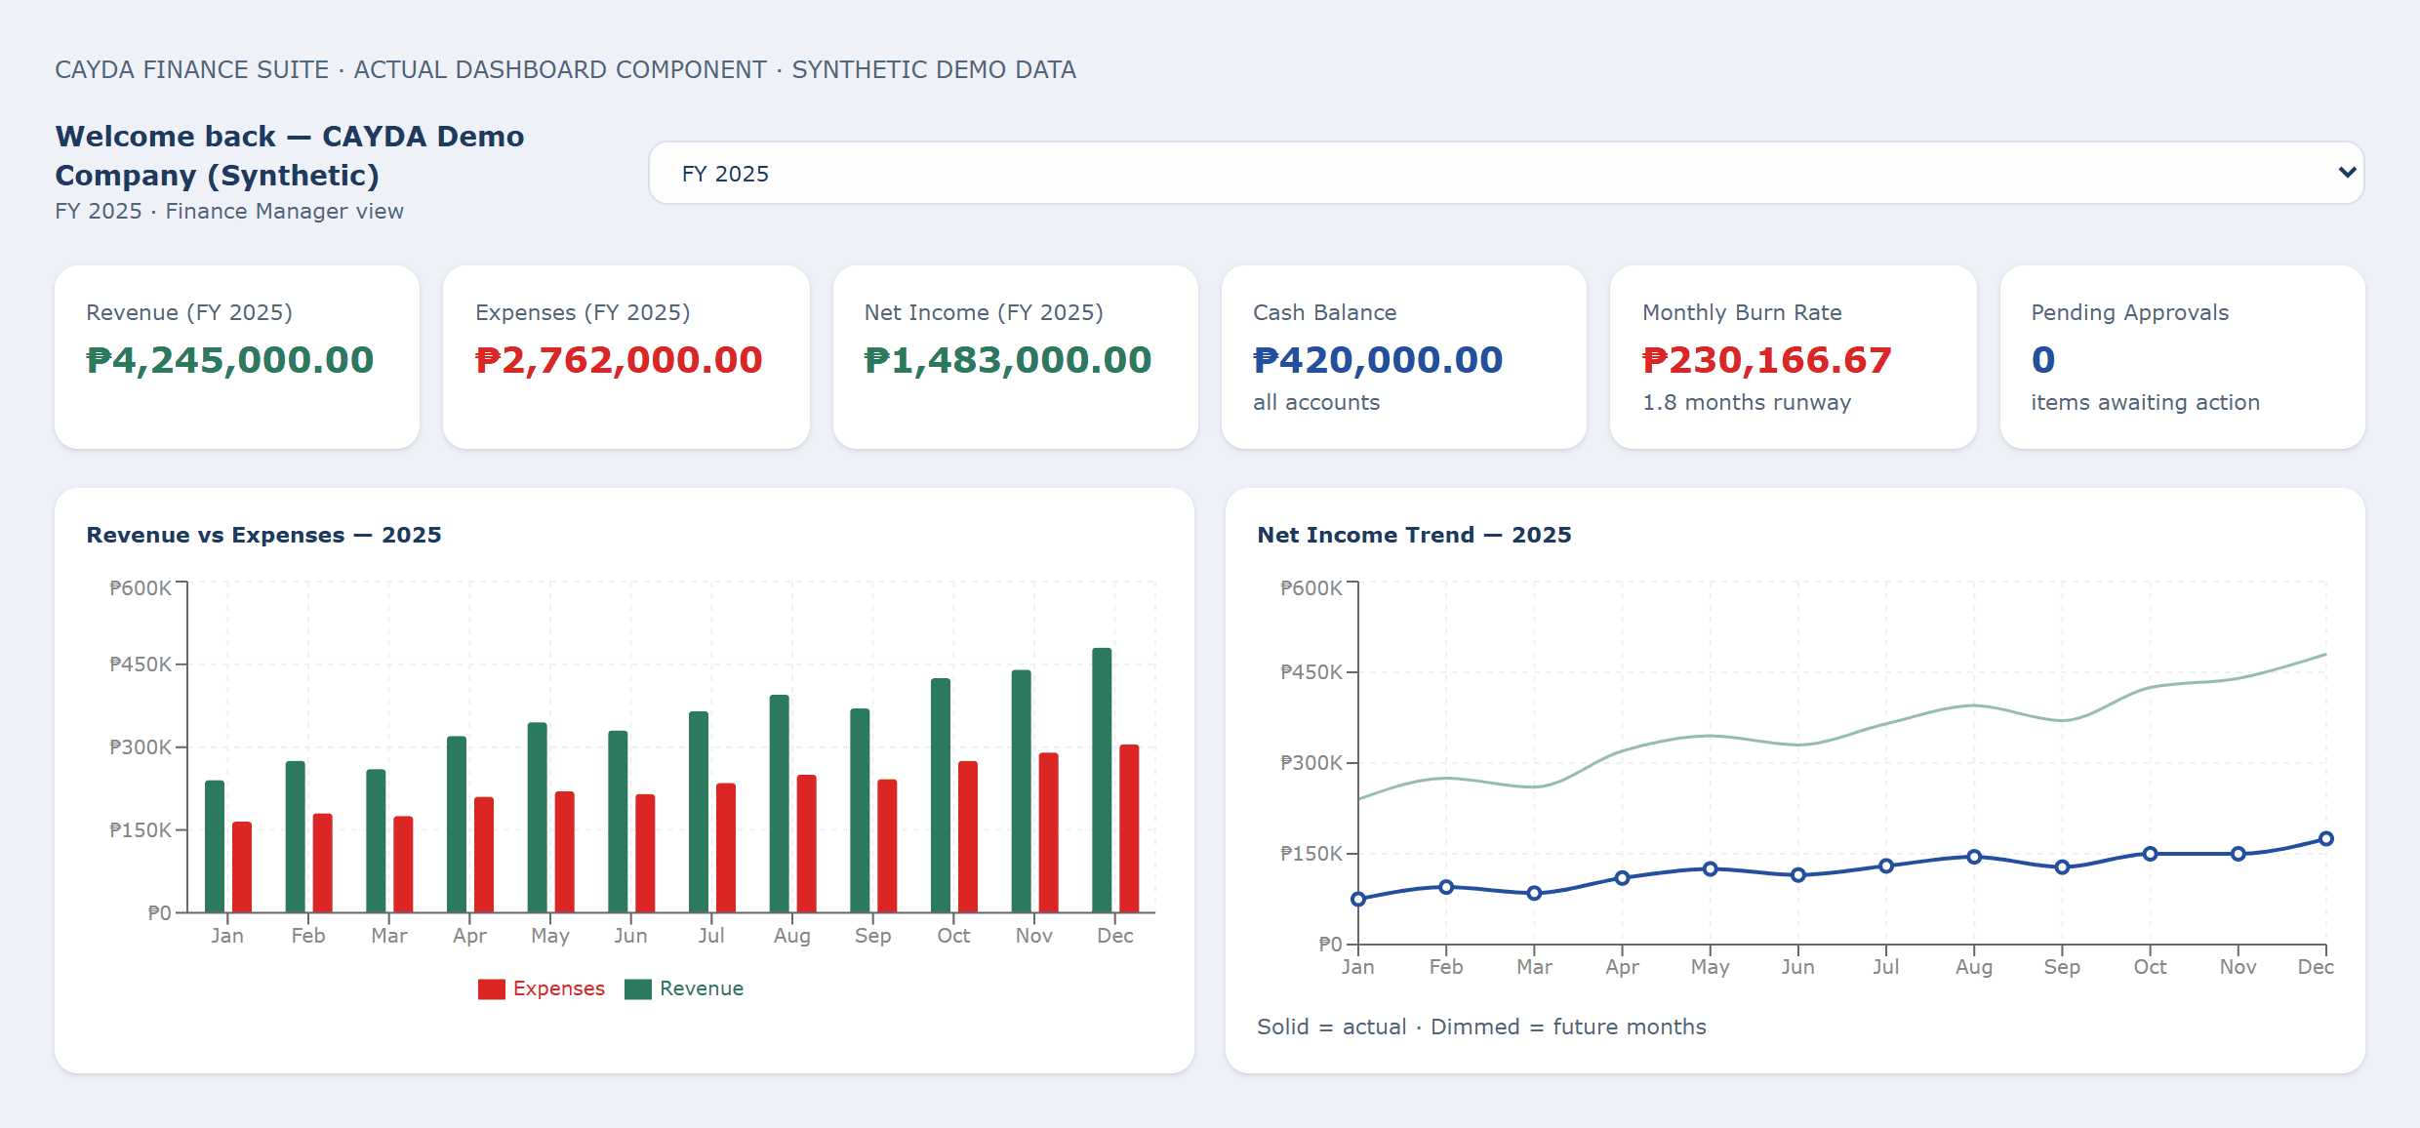Image resolution: width=2420 pixels, height=1128 pixels.
Task: Click '1.8 months runway' text
Action: tap(1747, 402)
